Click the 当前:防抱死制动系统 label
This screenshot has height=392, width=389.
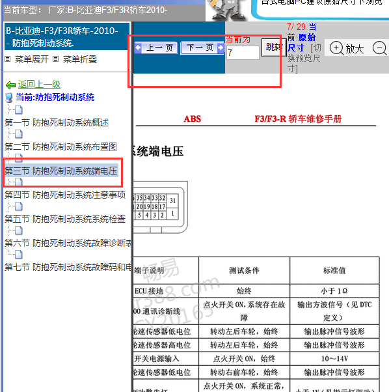[55, 97]
